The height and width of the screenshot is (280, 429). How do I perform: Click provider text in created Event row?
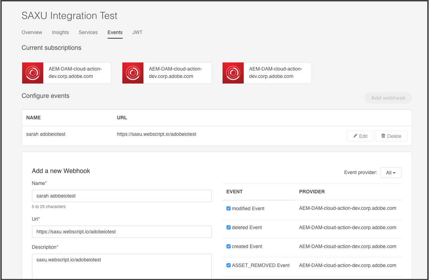[x=348, y=246]
